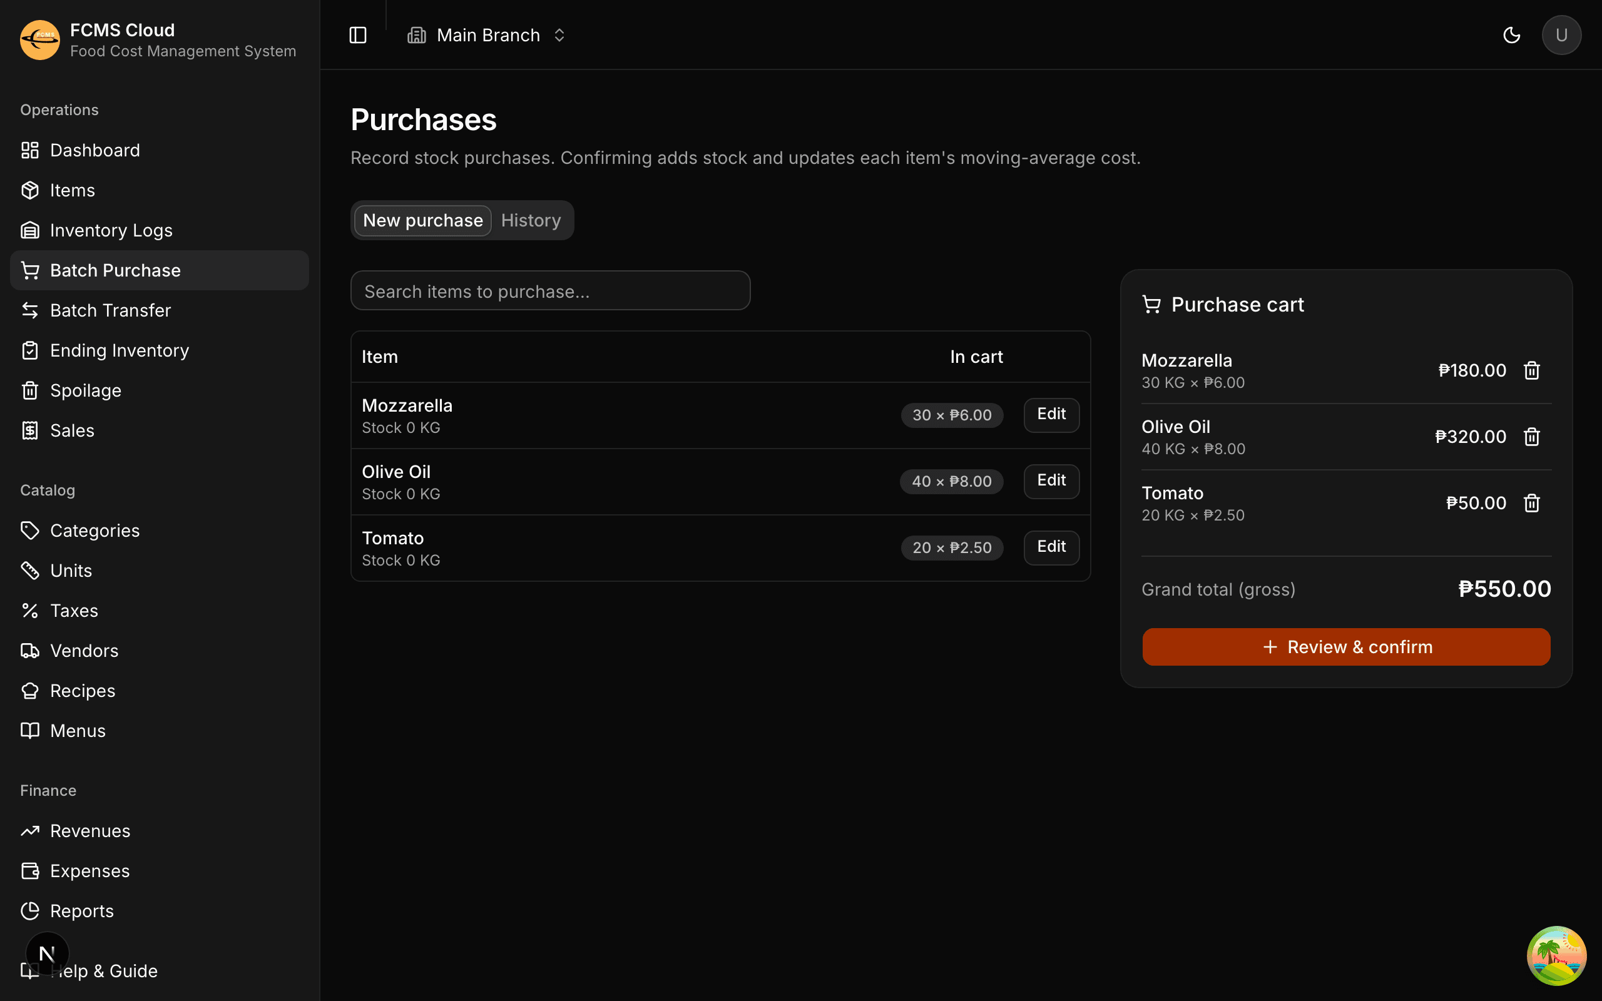
Task: Click the 40 × ₱8.00 cart badge
Action: pyautogui.click(x=951, y=481)
